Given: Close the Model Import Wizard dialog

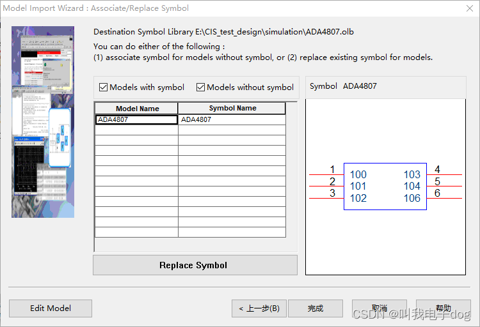Looking at the screenshot, I should [x=470, y=8].
